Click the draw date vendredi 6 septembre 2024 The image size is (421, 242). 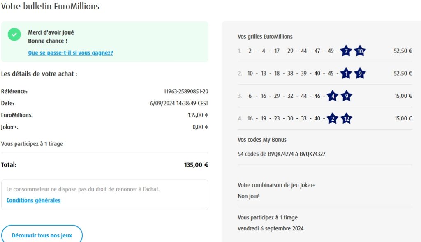pyautogui.click(x=271, y=228)
